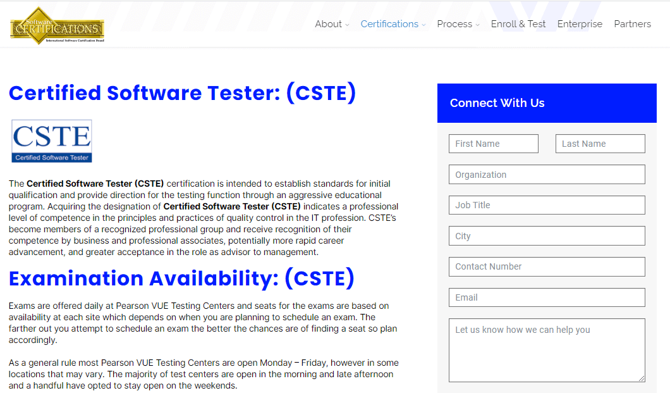
Task: Click the Organization text box
Action: (x=546, y=174)
